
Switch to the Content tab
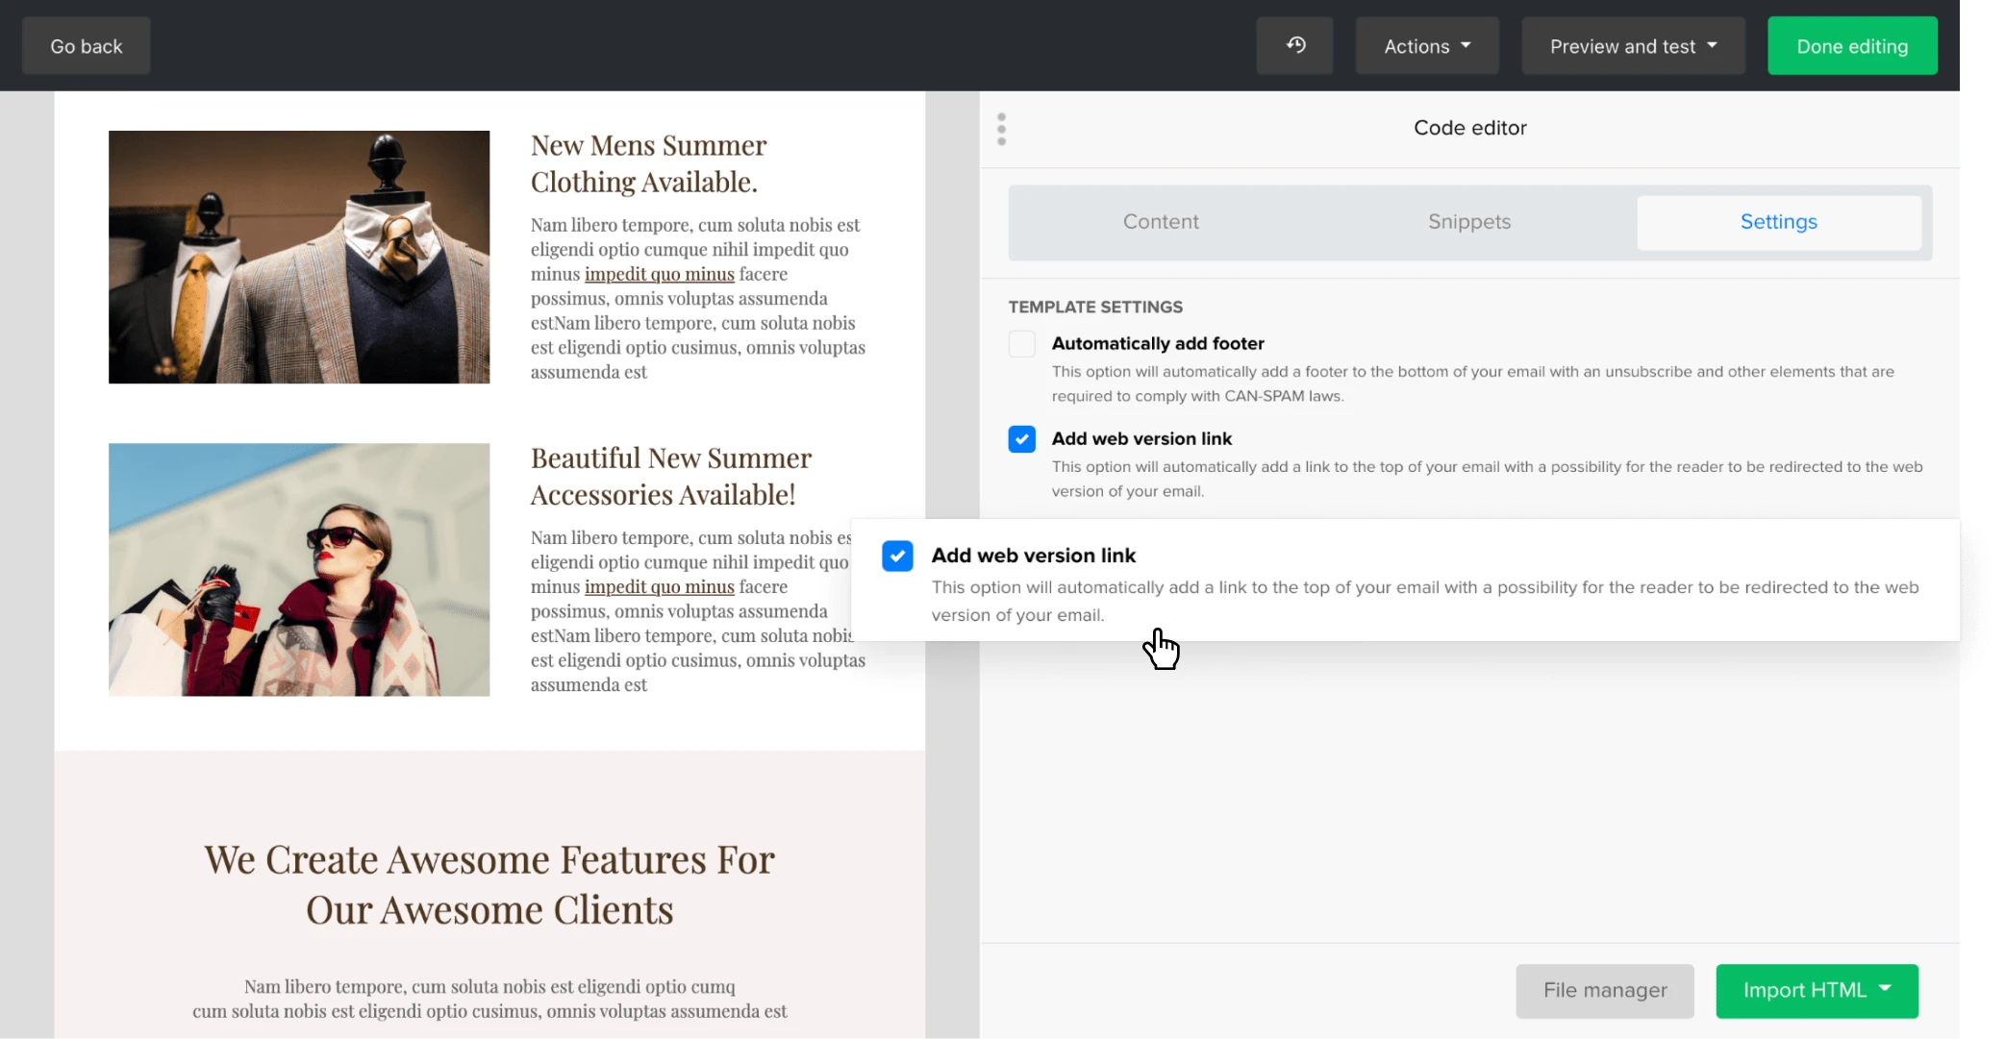click(x=1161, y=222)
